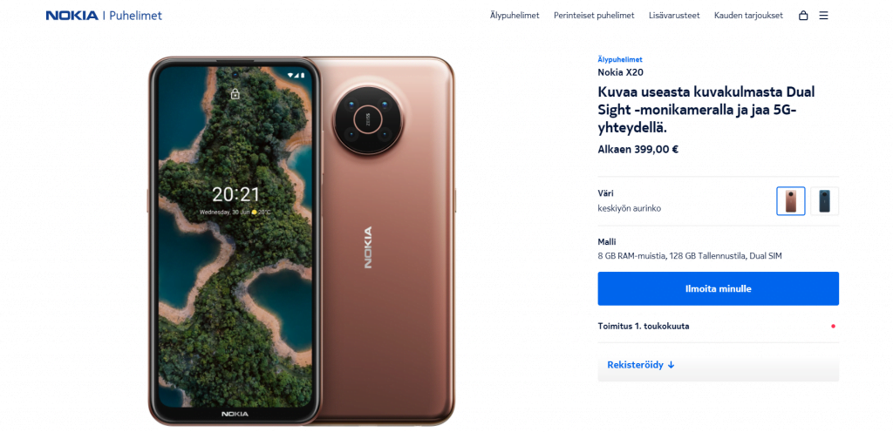Click the Nokia X20 product image
Viewport: 893px width, 432px height.
[302, 240]
